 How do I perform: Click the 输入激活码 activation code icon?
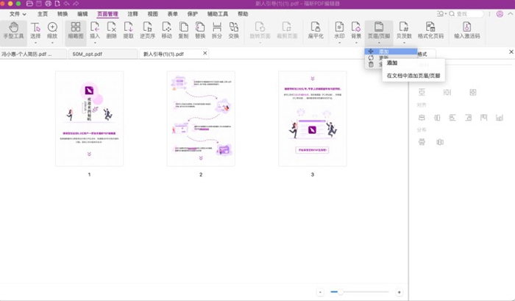tap(468, 30)
